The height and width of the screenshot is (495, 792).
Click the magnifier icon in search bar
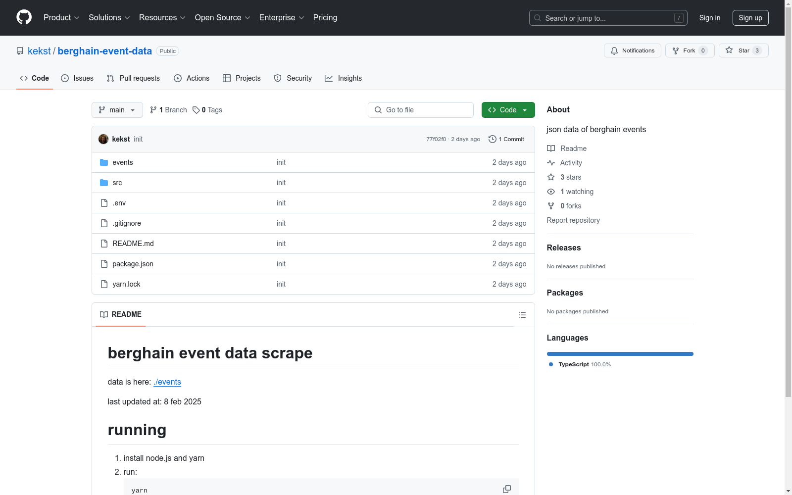(538, 18)
